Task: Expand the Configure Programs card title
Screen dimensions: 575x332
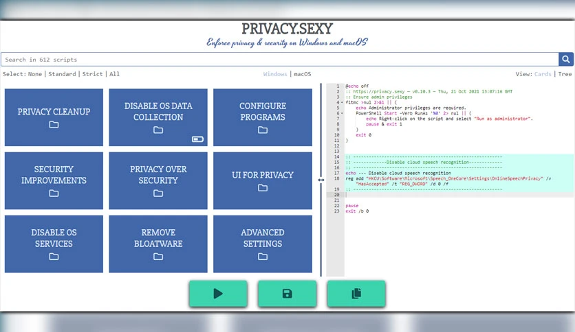Action: click(x=263, y=112)
